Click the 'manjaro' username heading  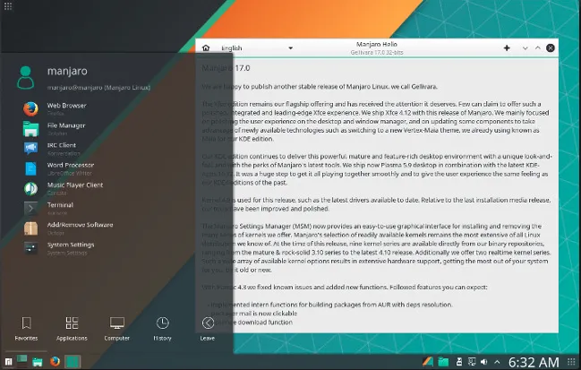[x=67, y=71]
